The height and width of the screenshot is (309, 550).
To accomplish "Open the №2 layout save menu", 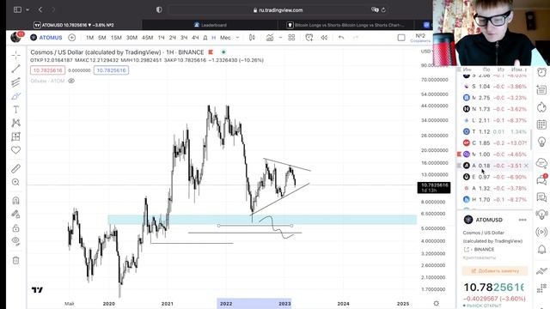I will pyautogui.click(x=420, y=38).
